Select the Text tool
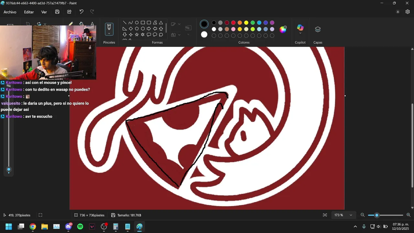Viewport: 414px width, 233px height. click(92, 24)
